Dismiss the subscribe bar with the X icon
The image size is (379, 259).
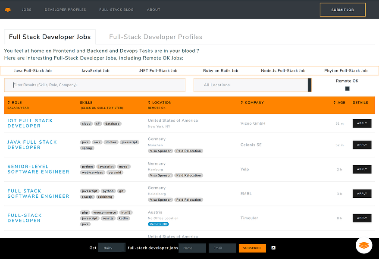(273, 248)
